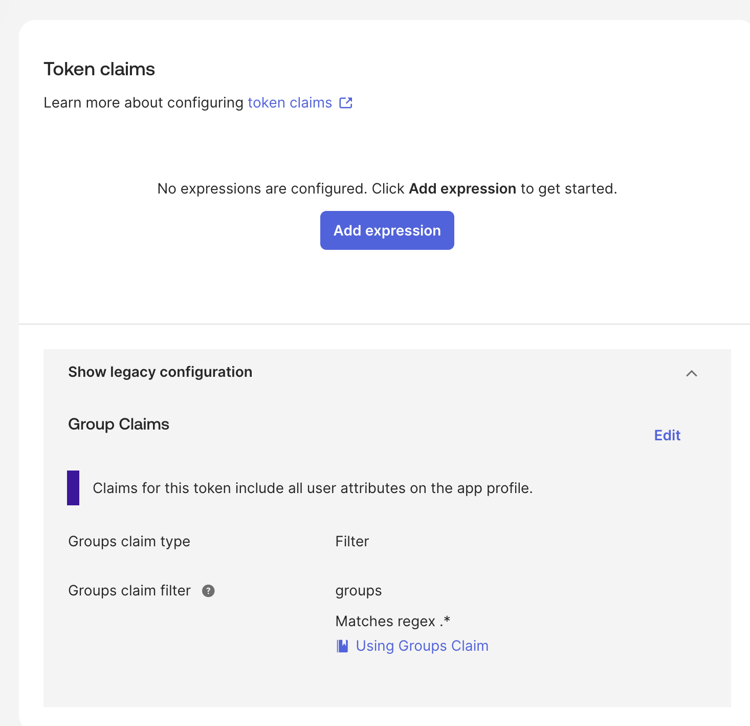750x726 pixels.
Task: Click the Token claims page heading
Action: point(99,69)
